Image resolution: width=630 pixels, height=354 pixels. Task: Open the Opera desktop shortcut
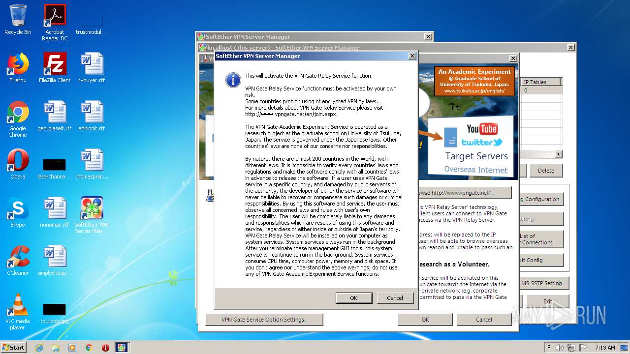[18, 164]
